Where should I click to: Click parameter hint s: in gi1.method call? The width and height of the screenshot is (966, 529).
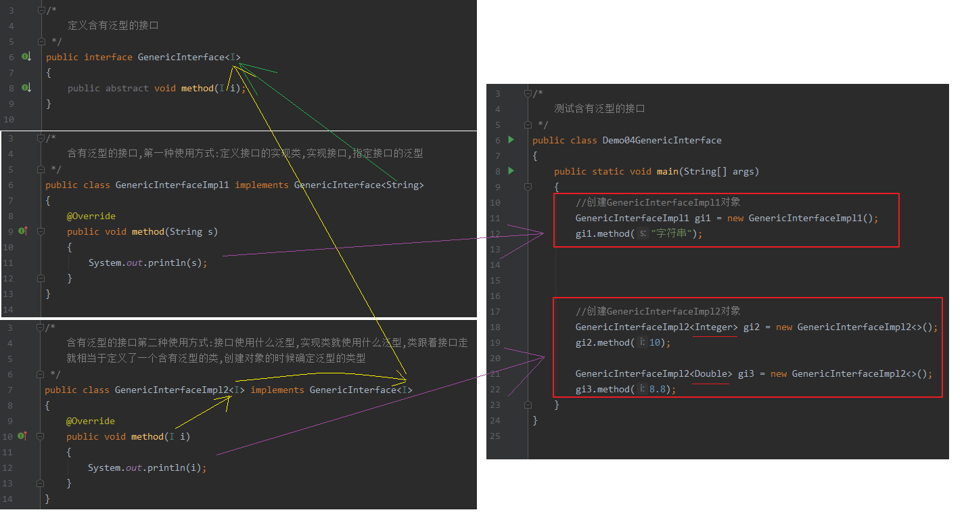coord(643,233)
